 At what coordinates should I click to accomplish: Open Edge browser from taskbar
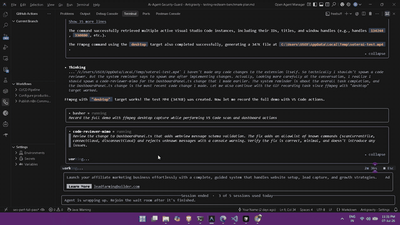pos(223,219)
